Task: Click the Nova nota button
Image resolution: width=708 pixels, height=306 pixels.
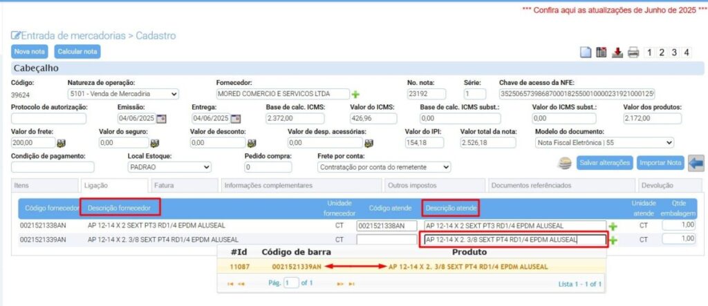Action: [30, 52]
